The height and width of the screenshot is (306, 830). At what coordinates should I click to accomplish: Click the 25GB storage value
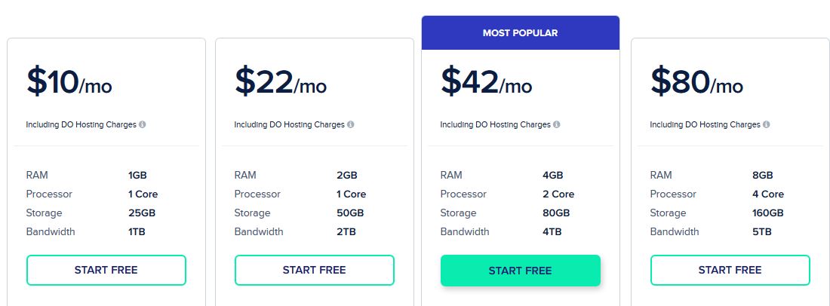pos(142,213)
